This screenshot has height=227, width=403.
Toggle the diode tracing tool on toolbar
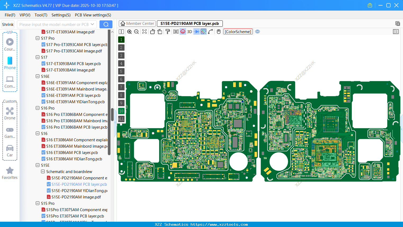196,31
